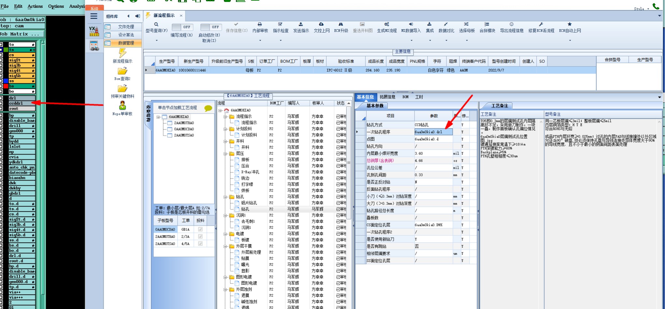Tick the checkbox beside layer drl
The height and width of the screenshot is (309, 665).
coord(1,98)
